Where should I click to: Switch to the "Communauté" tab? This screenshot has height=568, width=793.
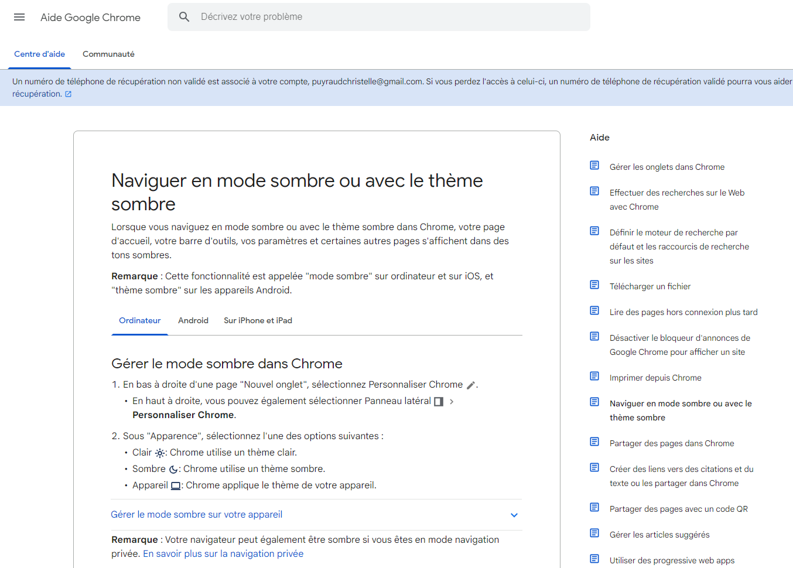coord(108,54)
